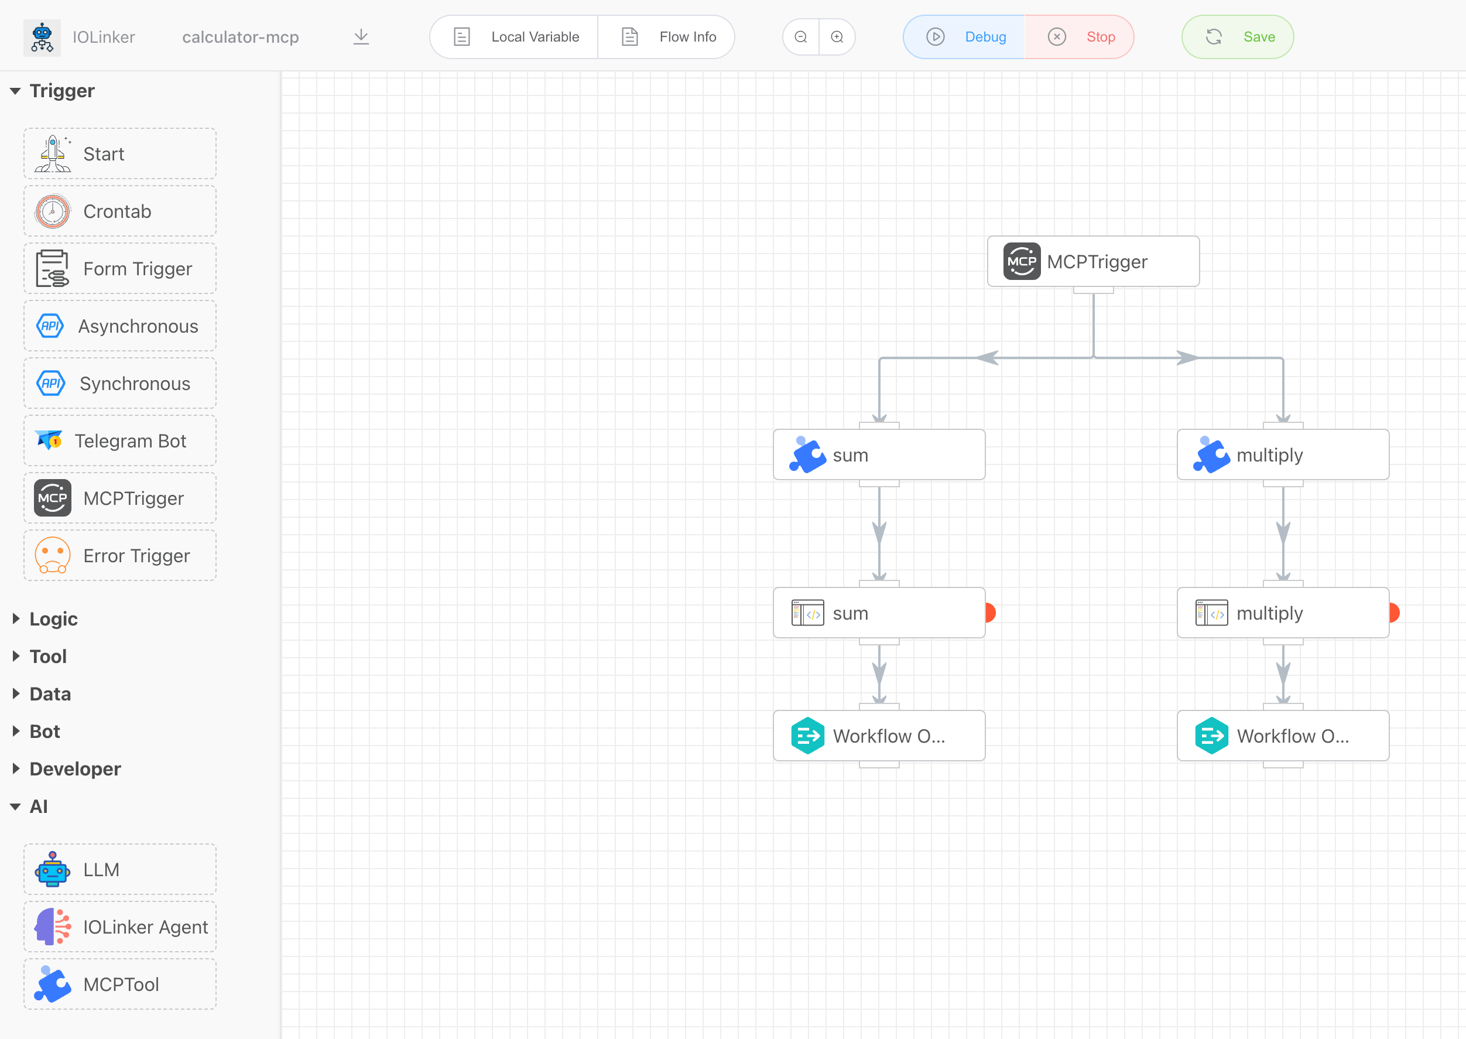Click the zoom in magnifier icon

coord(837,37)
